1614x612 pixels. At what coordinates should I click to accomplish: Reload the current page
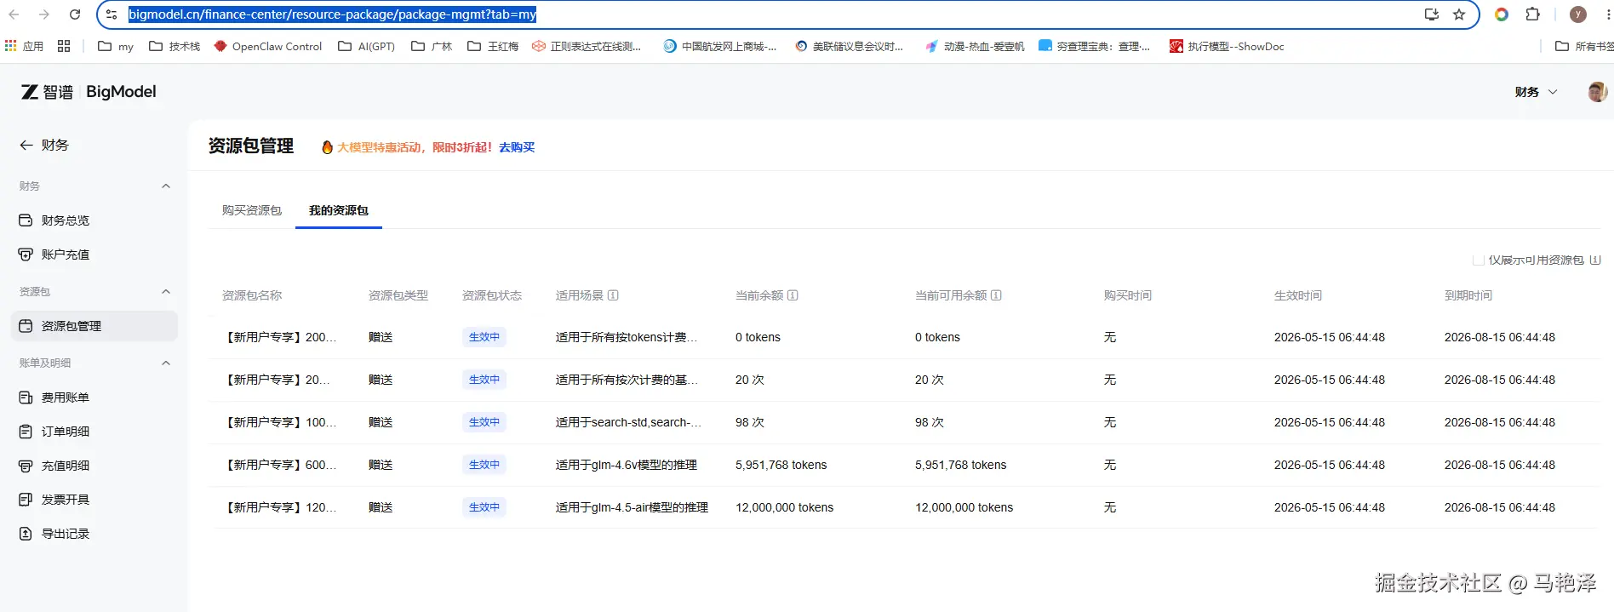pos(75,14)
